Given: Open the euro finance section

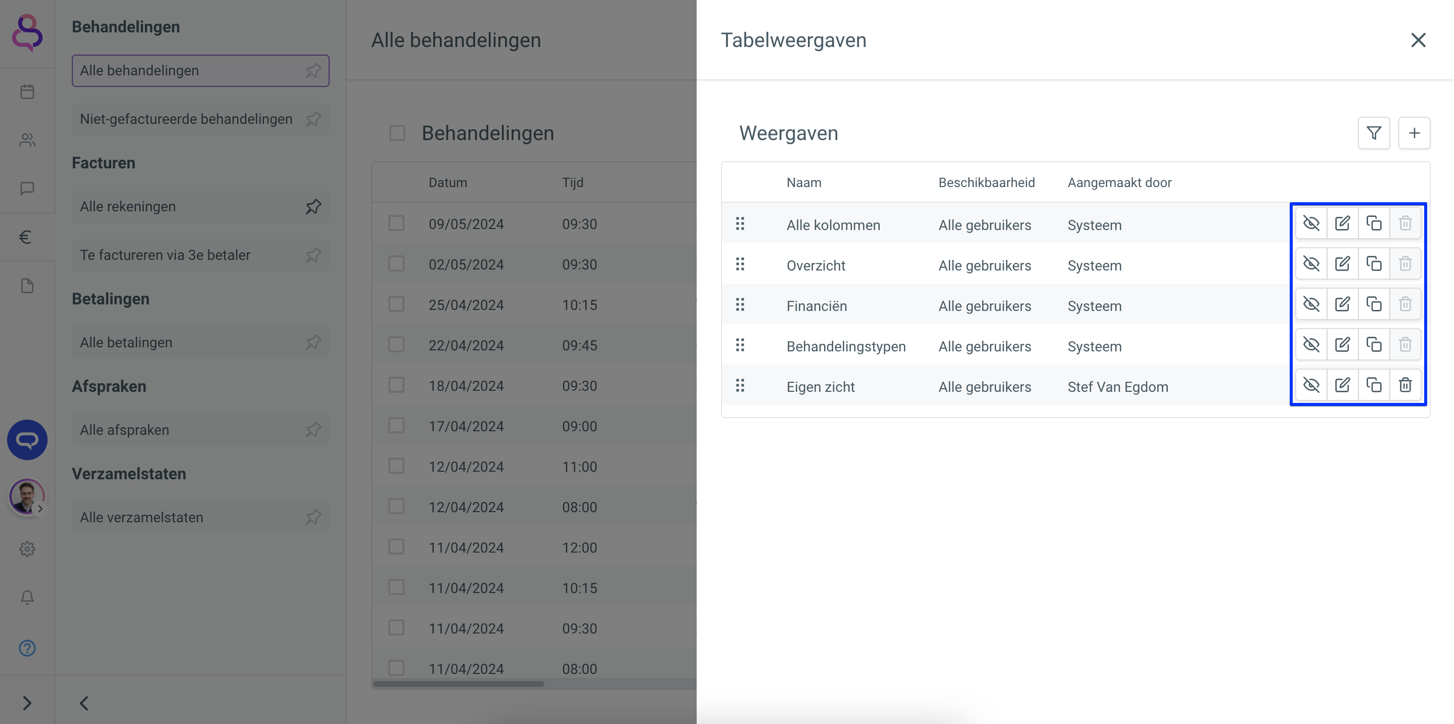Looking at the screenshot, I should [25, 237].
